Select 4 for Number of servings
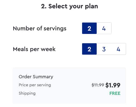This screenshot has width=136, height=107. click(x=104, y=28)
